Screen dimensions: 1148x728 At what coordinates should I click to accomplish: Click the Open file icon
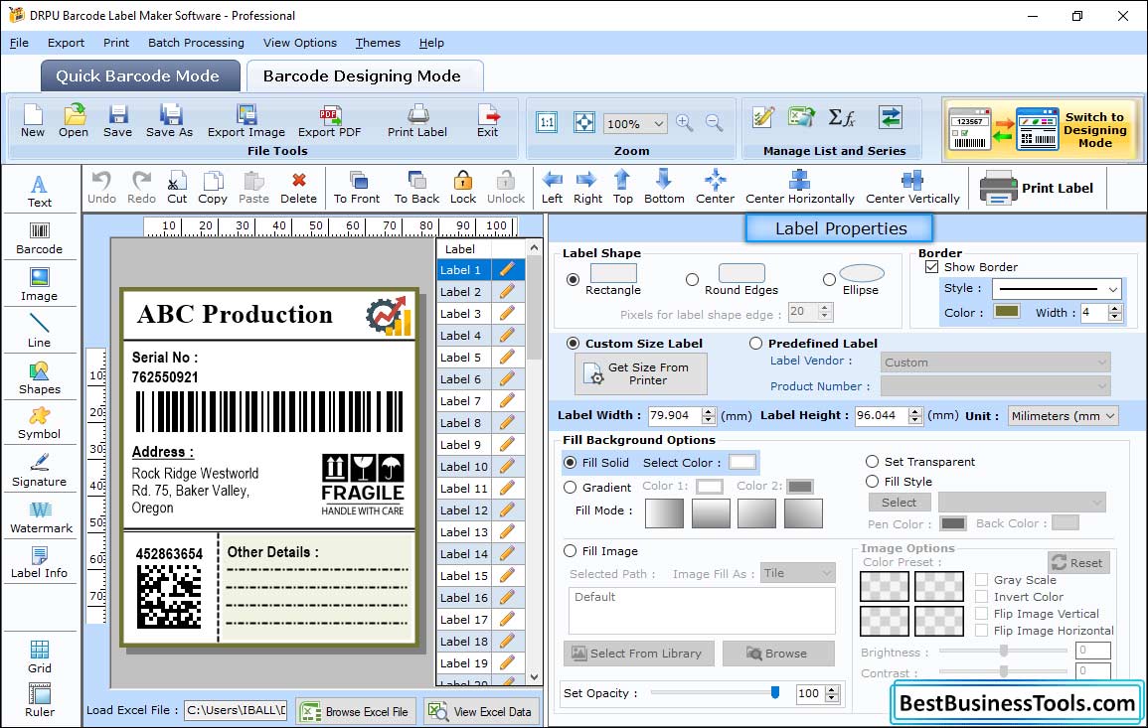point(74,121)
